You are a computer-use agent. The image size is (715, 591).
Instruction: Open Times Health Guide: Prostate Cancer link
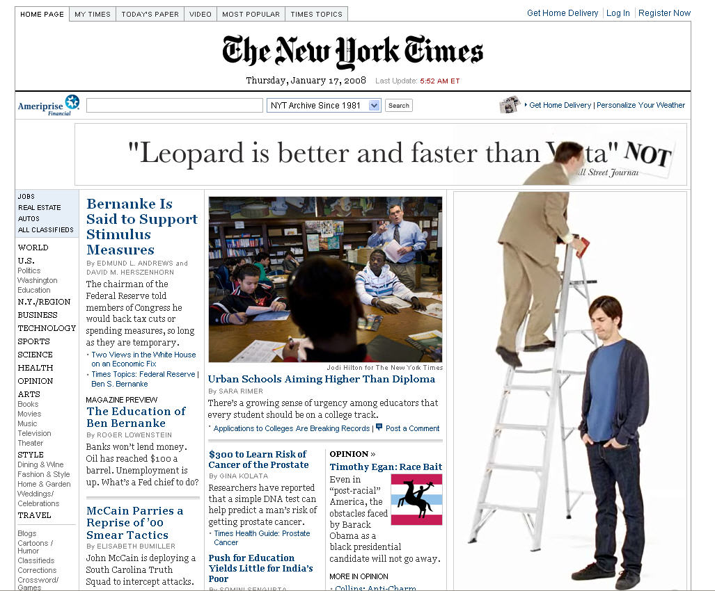point(262,537)
